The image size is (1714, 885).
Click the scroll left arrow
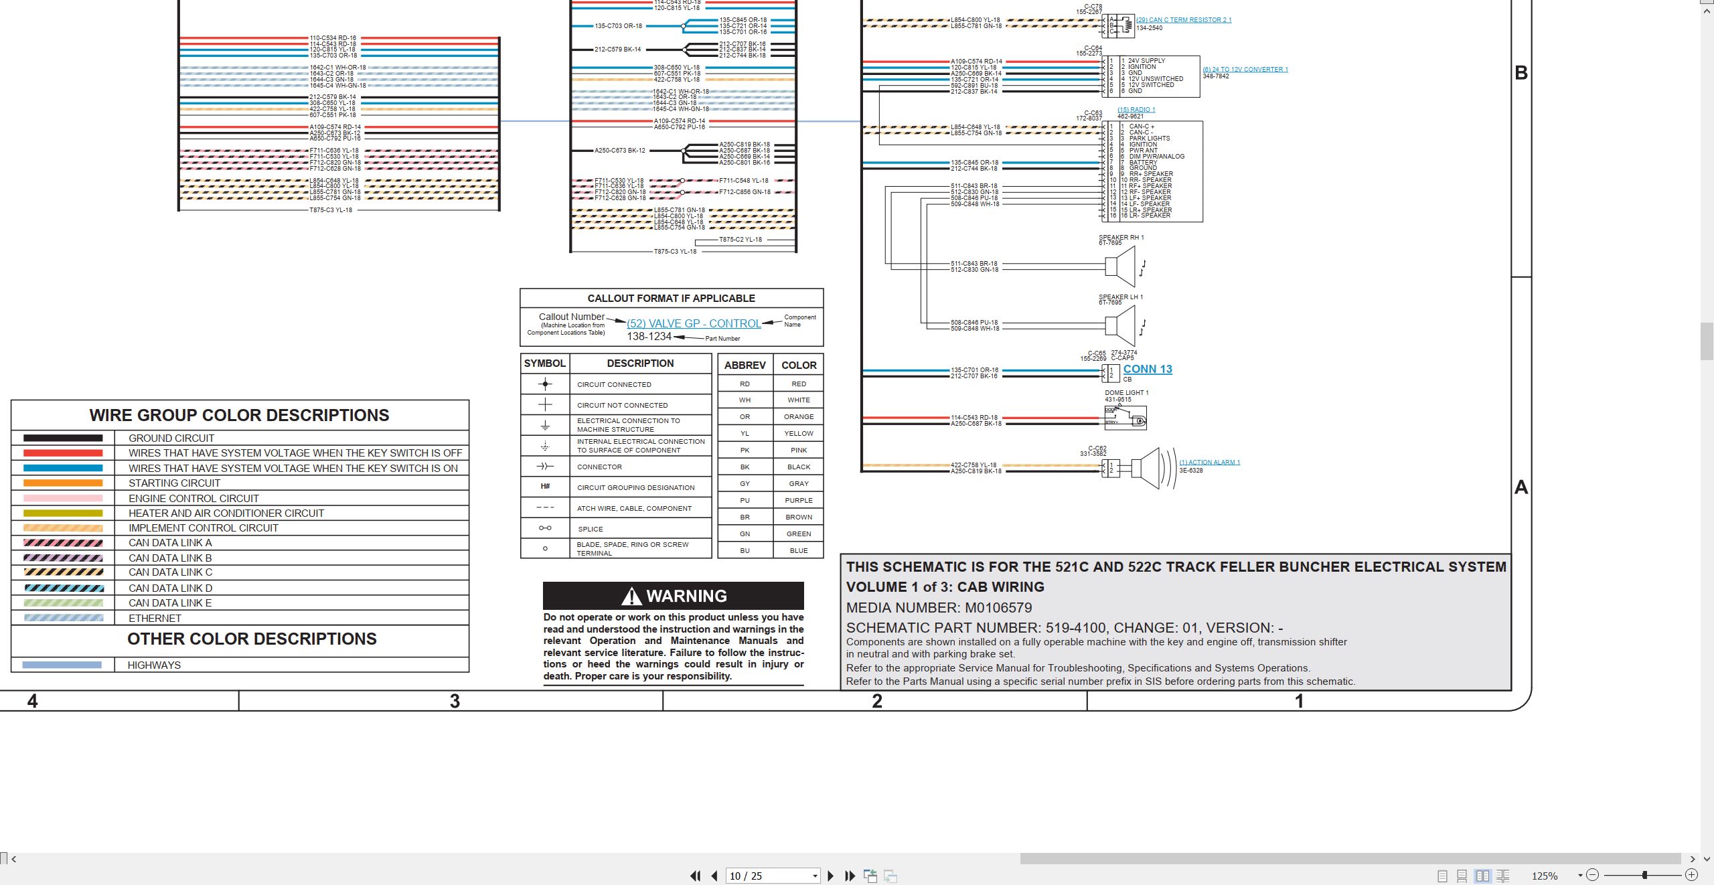14,859
